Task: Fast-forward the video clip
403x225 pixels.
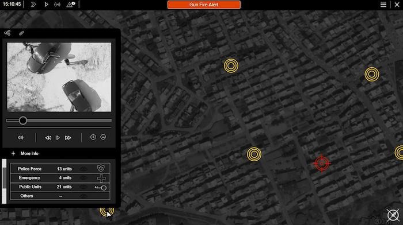Action: [68, 138]
